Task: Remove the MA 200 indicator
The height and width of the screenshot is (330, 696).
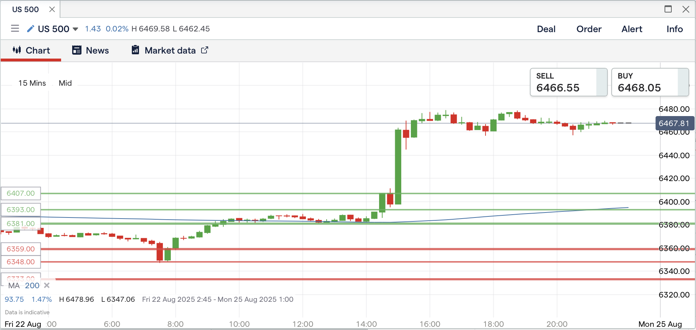Action: 47,285
